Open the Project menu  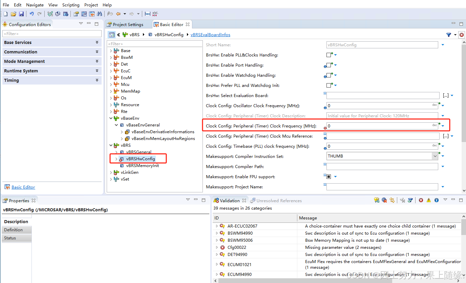click(x=91, y=5)
